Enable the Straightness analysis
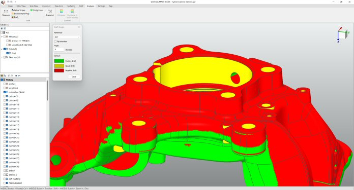This screenshot has height=190, width=354. [37, 10]
